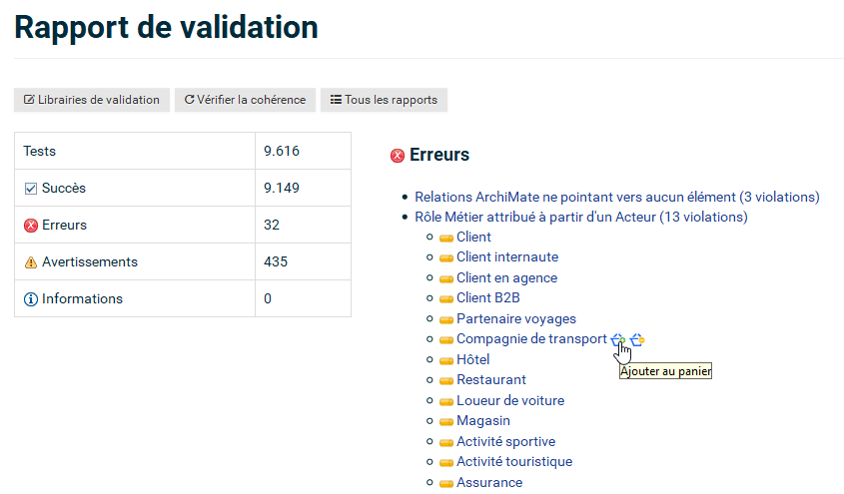The height and width of the screenshot is (494, 844).
Task: Open Tous les rapports list
Action: click(384, 100)
